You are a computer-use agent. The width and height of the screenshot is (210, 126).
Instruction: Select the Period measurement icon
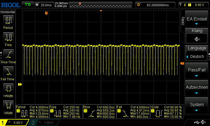[8, 20]
